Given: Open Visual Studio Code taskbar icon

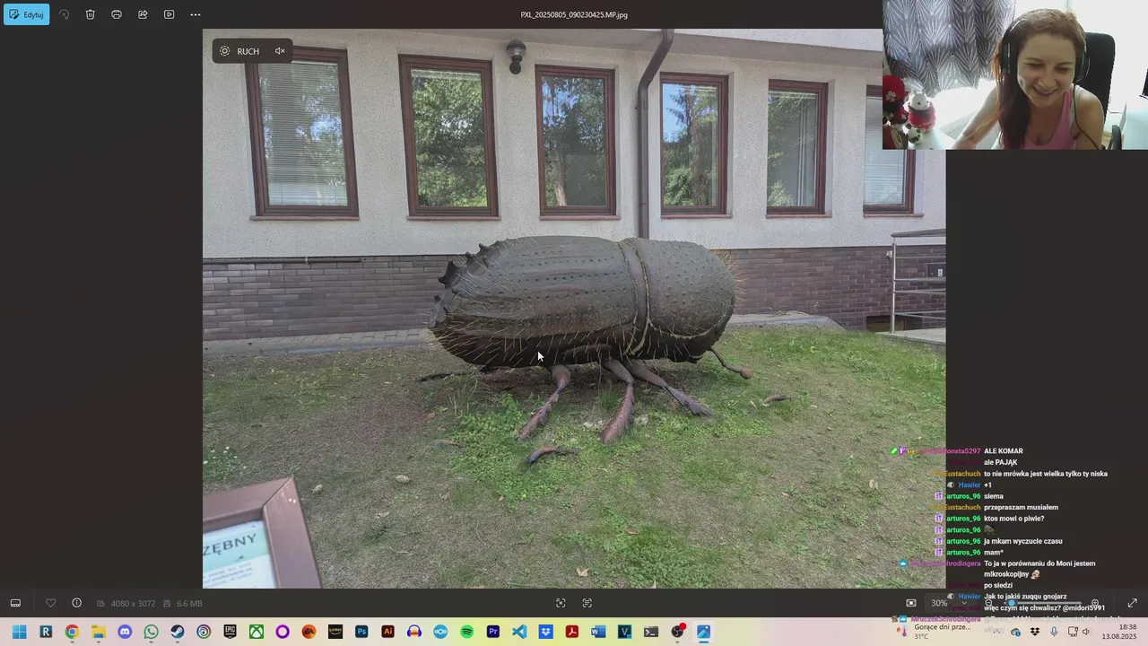Looking at the screenshot, I should (x=519, y=632).
